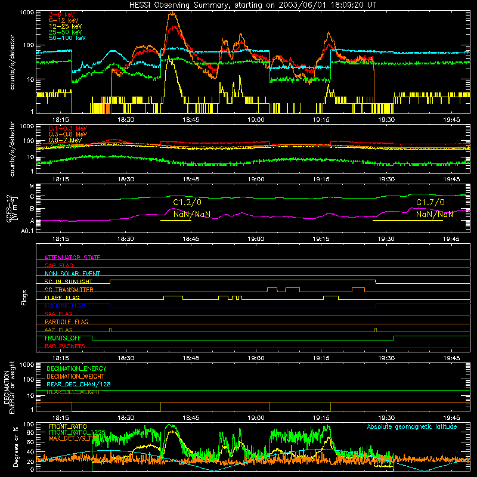Click the yellow flare interval bar under C1.7/0
477x477 pixels.
408,221
